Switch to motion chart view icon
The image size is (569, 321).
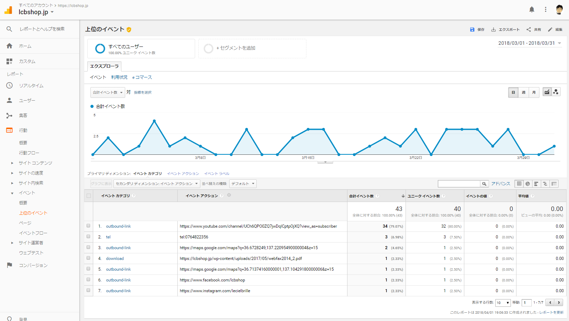pos(556,92)
